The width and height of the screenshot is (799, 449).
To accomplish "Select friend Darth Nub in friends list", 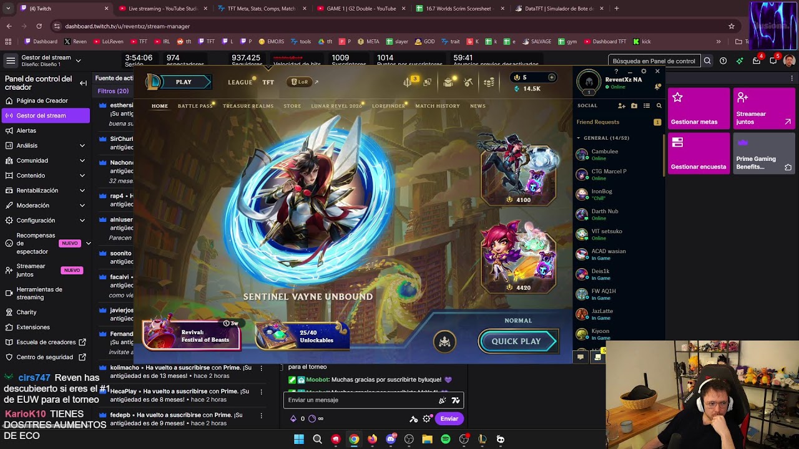I will coord(619,215).
